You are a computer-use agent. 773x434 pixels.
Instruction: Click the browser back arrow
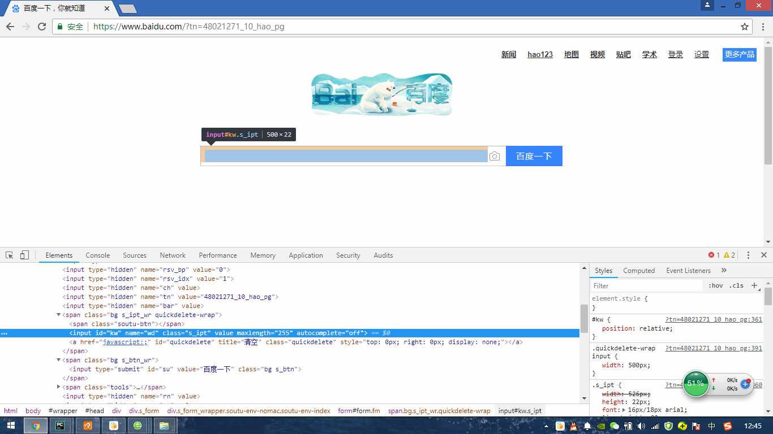coord(10,27)
